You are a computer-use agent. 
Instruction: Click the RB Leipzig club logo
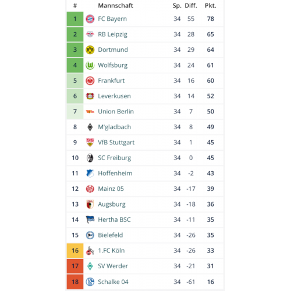pos(90,34)
